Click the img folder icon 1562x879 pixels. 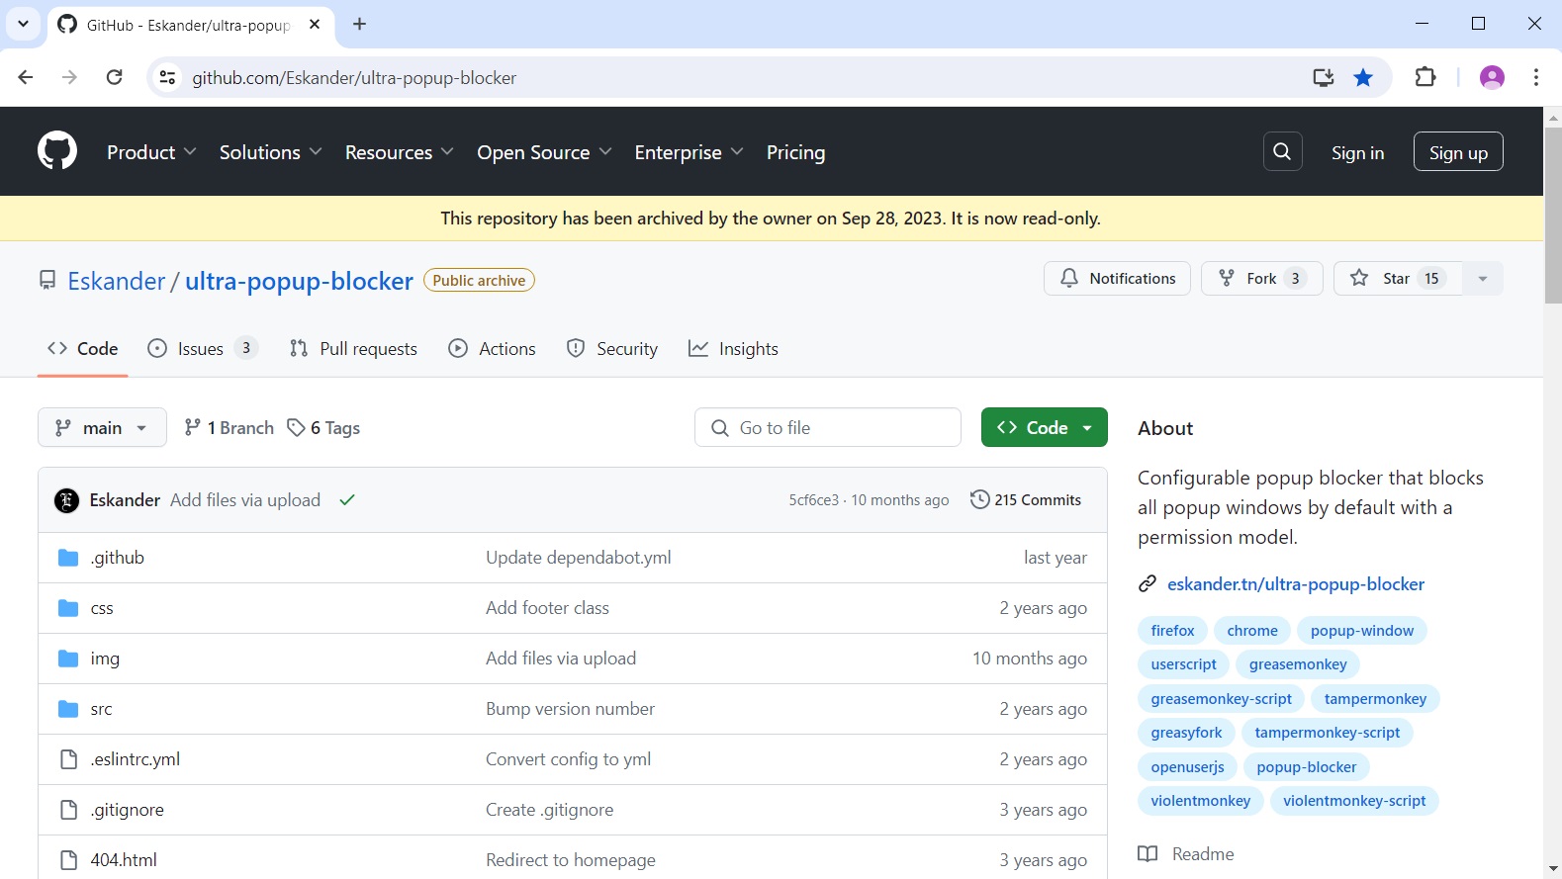pyautogui.click(x=68, y=659)
